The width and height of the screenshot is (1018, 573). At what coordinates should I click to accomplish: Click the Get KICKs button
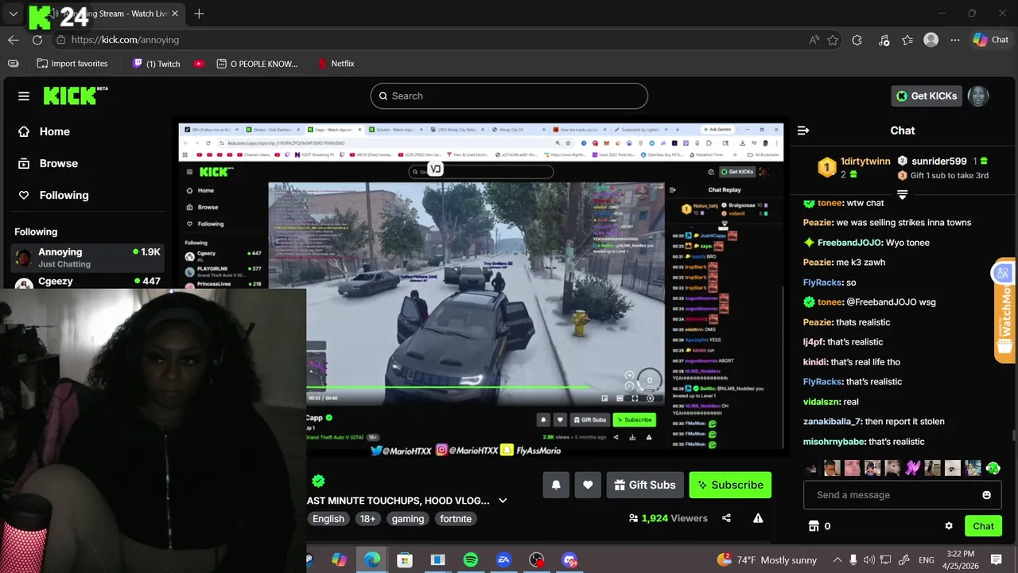(927, 96)
